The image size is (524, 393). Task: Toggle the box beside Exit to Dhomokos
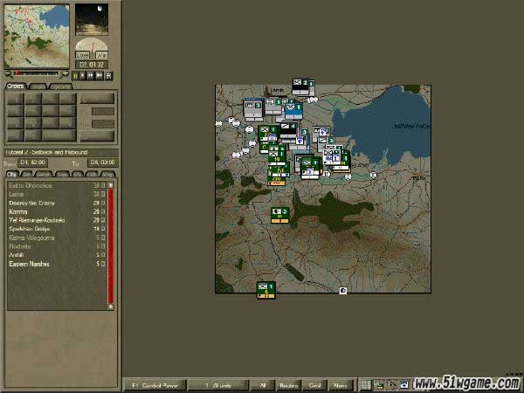[102, 185]
